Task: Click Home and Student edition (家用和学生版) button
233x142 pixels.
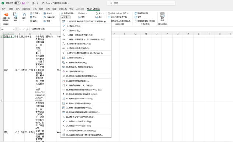Action: click(x=145, y=21)
